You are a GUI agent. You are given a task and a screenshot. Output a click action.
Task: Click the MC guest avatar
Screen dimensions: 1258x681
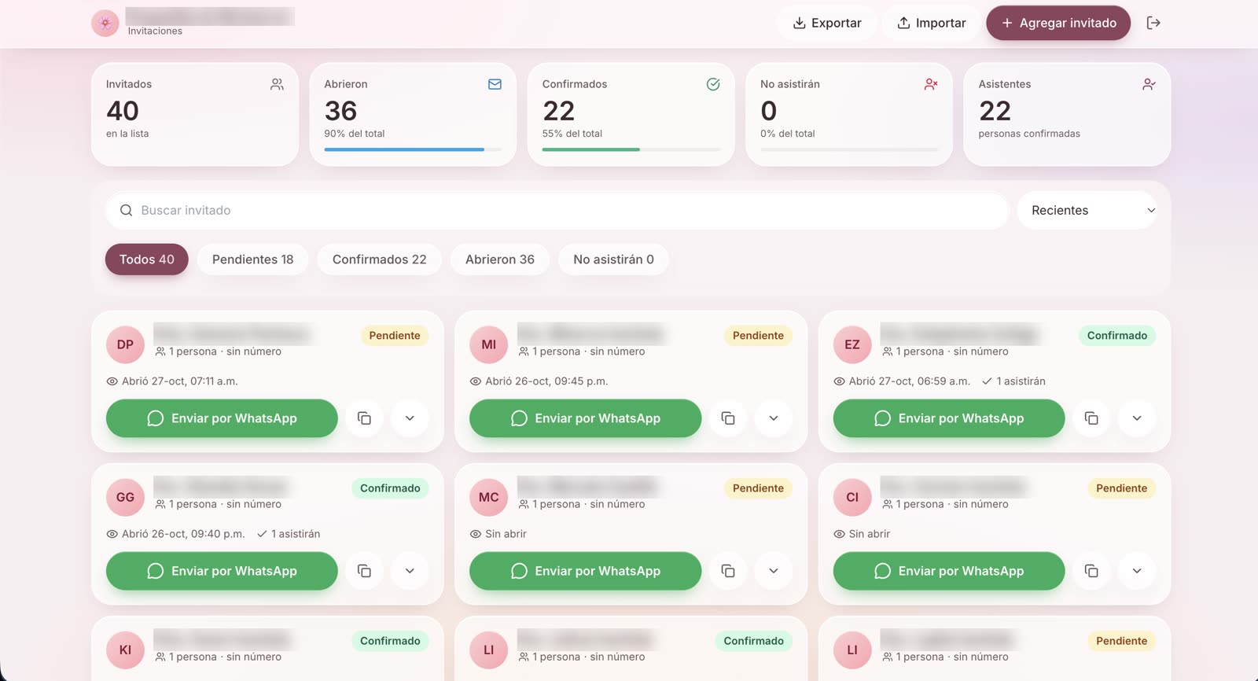[489, 497]
